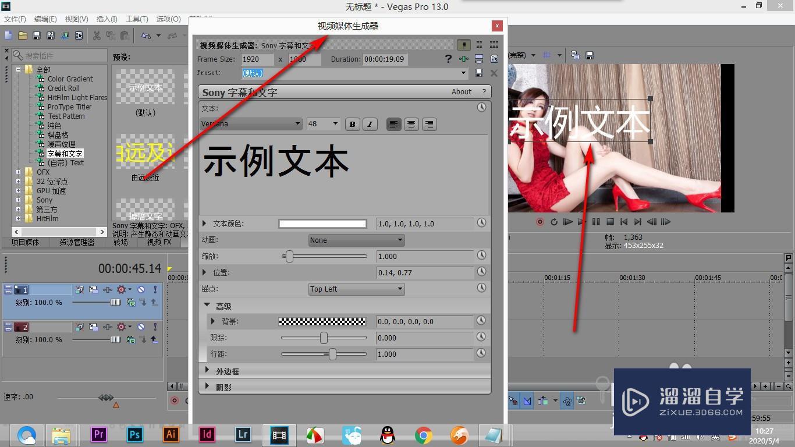Set text alignment to right
The width and height of the screenshot is (795, 447).
[x=429, y=124]
